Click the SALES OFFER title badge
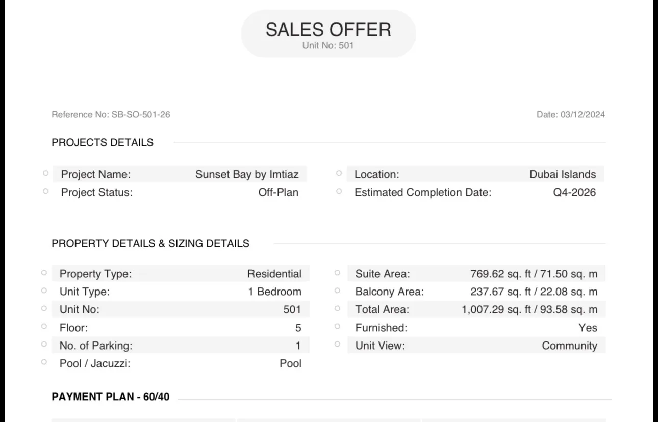 click(328, 34)
